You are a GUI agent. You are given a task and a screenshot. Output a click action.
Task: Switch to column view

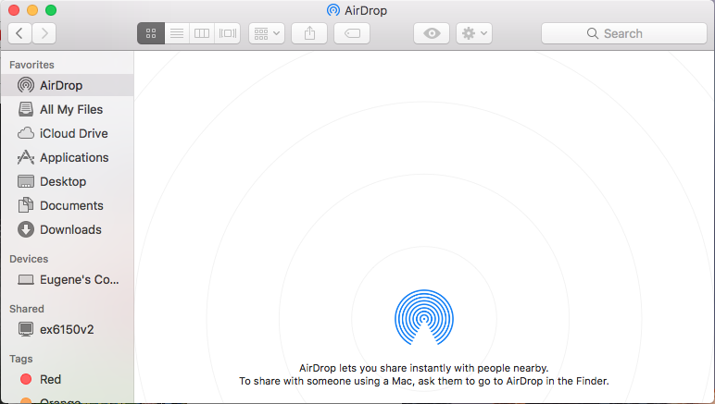pyautogui.click(x=202, y=33)
